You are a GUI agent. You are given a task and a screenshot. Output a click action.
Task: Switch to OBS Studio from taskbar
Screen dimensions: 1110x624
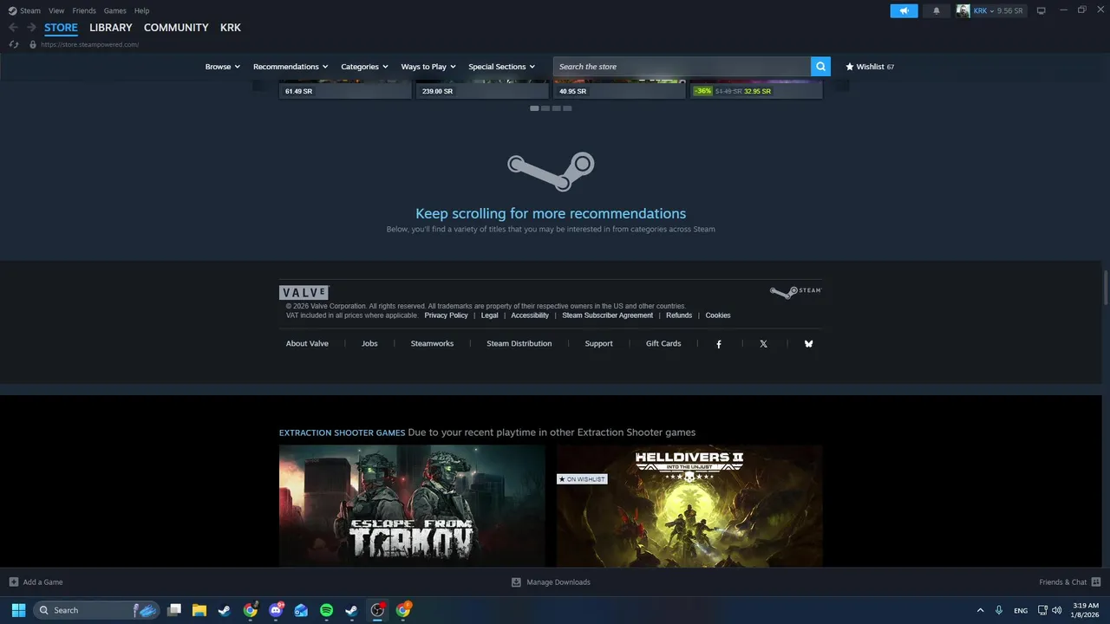click(377, 610)
